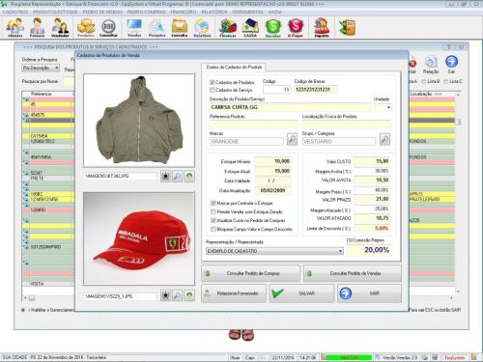Click the red A Pagar dollar icon
Image resolution: width=483 pixels, height=362 pixels.
296,27
